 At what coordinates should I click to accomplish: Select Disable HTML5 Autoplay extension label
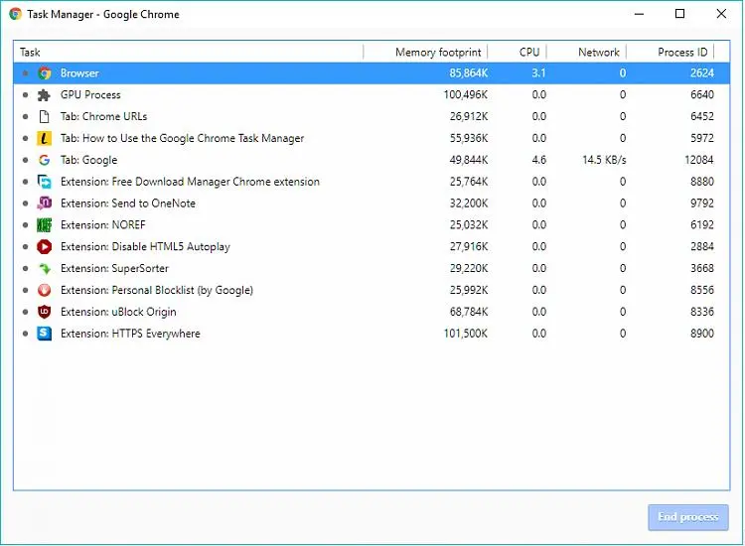point(145,247)
